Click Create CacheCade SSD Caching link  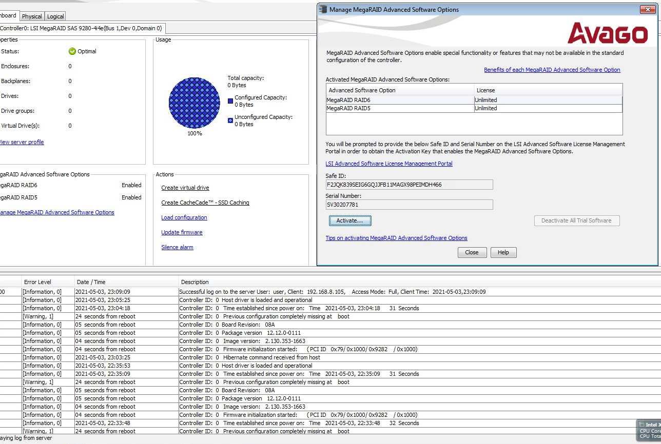(205, 203)
